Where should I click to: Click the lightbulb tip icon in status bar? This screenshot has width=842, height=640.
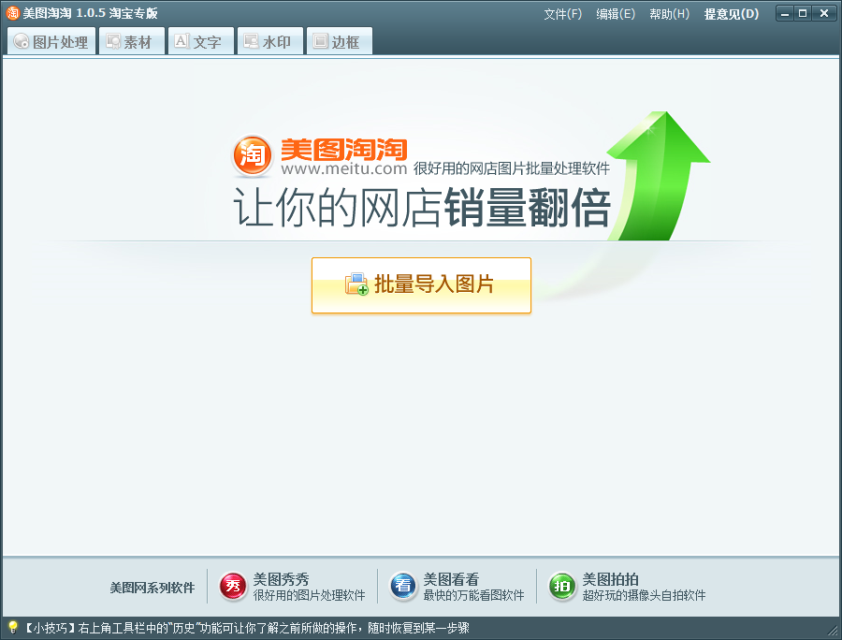[x=9, y=630]
